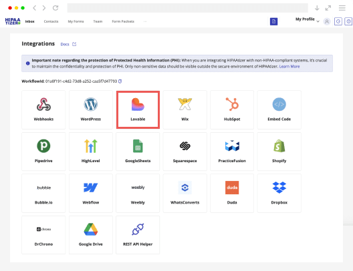
Task: Open the Dropbox integration
Action: (x=279, y=194)
